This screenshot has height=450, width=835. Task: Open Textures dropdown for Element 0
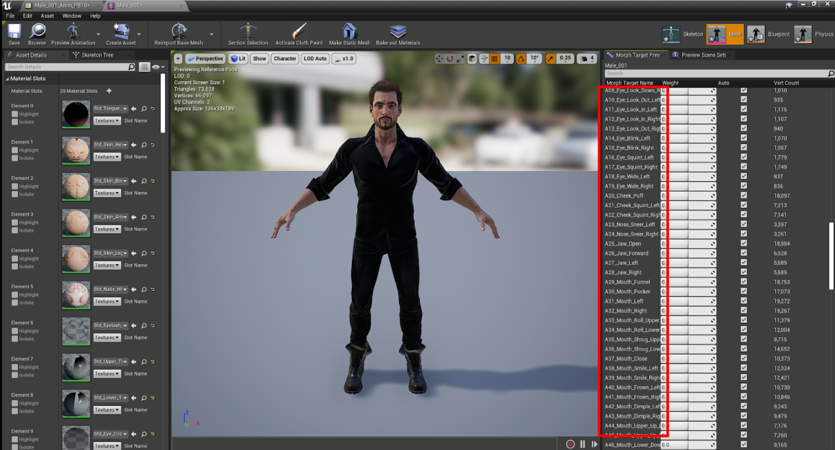point(107,121)
